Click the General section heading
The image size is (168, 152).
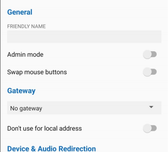20,12
